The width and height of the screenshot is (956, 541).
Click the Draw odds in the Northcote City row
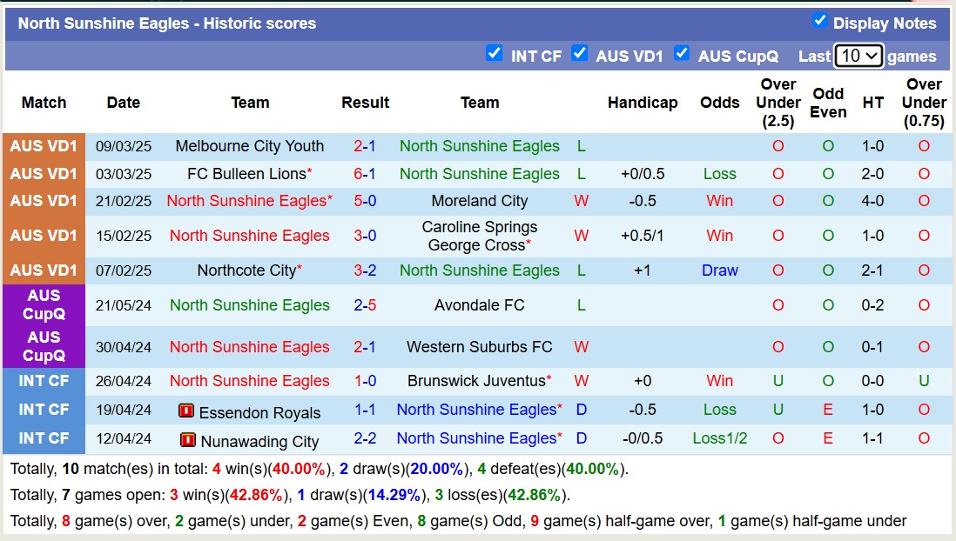719,270
